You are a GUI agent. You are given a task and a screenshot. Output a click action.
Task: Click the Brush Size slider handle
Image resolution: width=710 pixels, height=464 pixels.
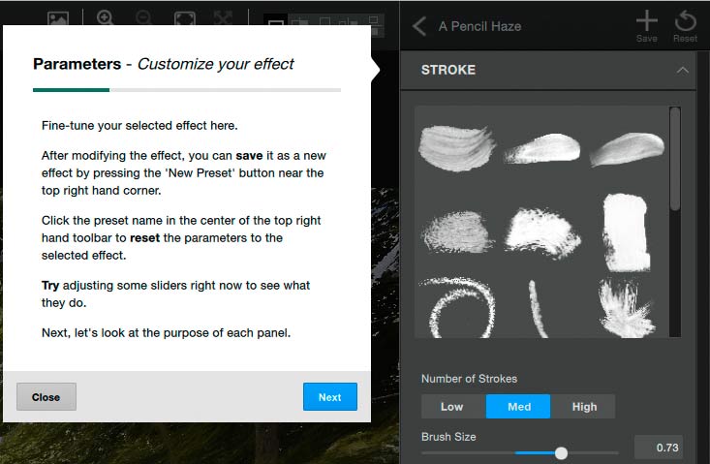[561, 453]
